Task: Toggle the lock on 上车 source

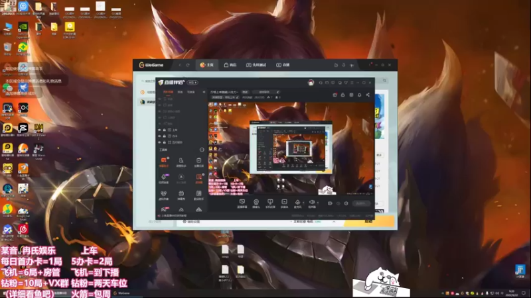Action: (165, 130)
